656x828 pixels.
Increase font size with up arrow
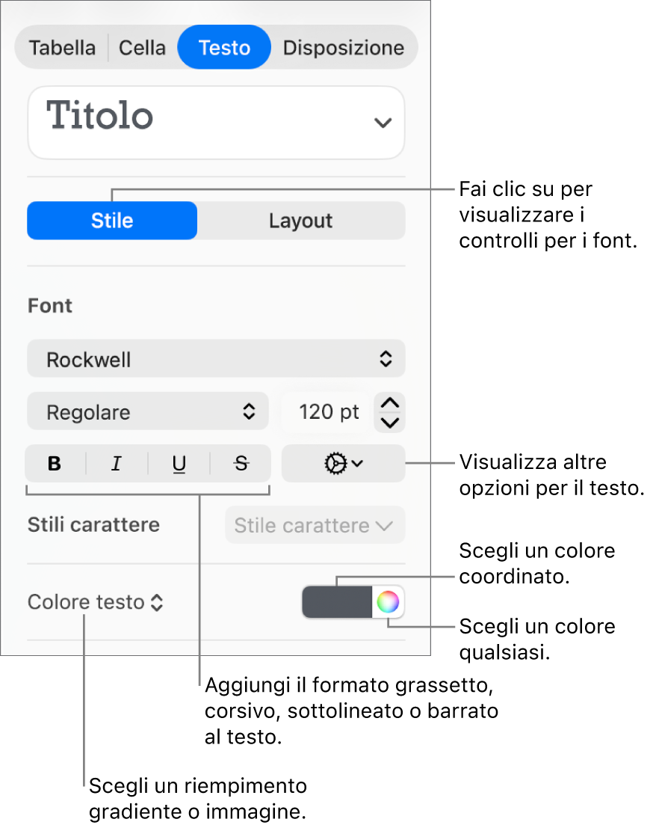coord(390,403)
